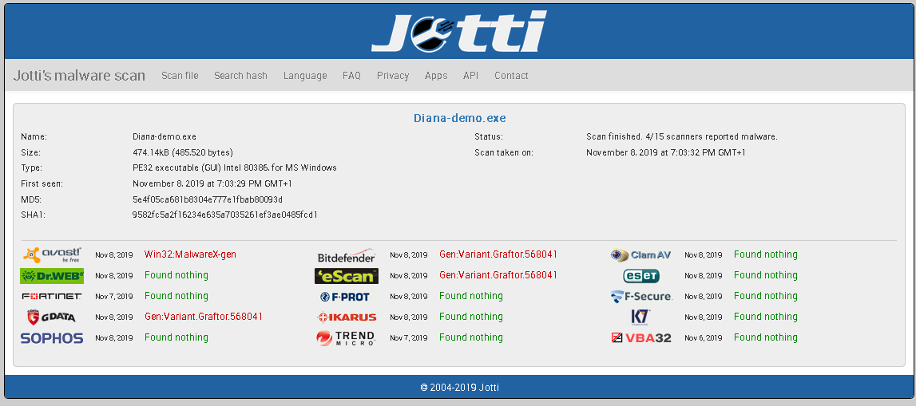Select Sophos Found nothing result
916x406 pixels.
[x=176, y=337]
